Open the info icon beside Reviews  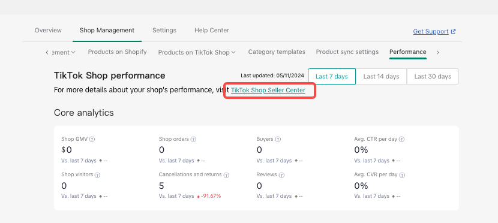click(281, 175)
